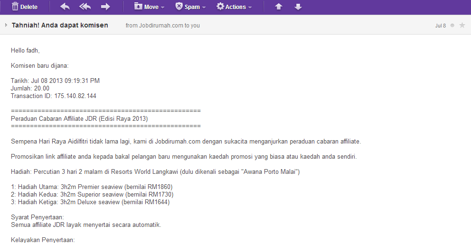Click subject 'Tahniah! Anda dapat komisen'
This screenshot has height=243, width=471.
(x=60, y=25)
